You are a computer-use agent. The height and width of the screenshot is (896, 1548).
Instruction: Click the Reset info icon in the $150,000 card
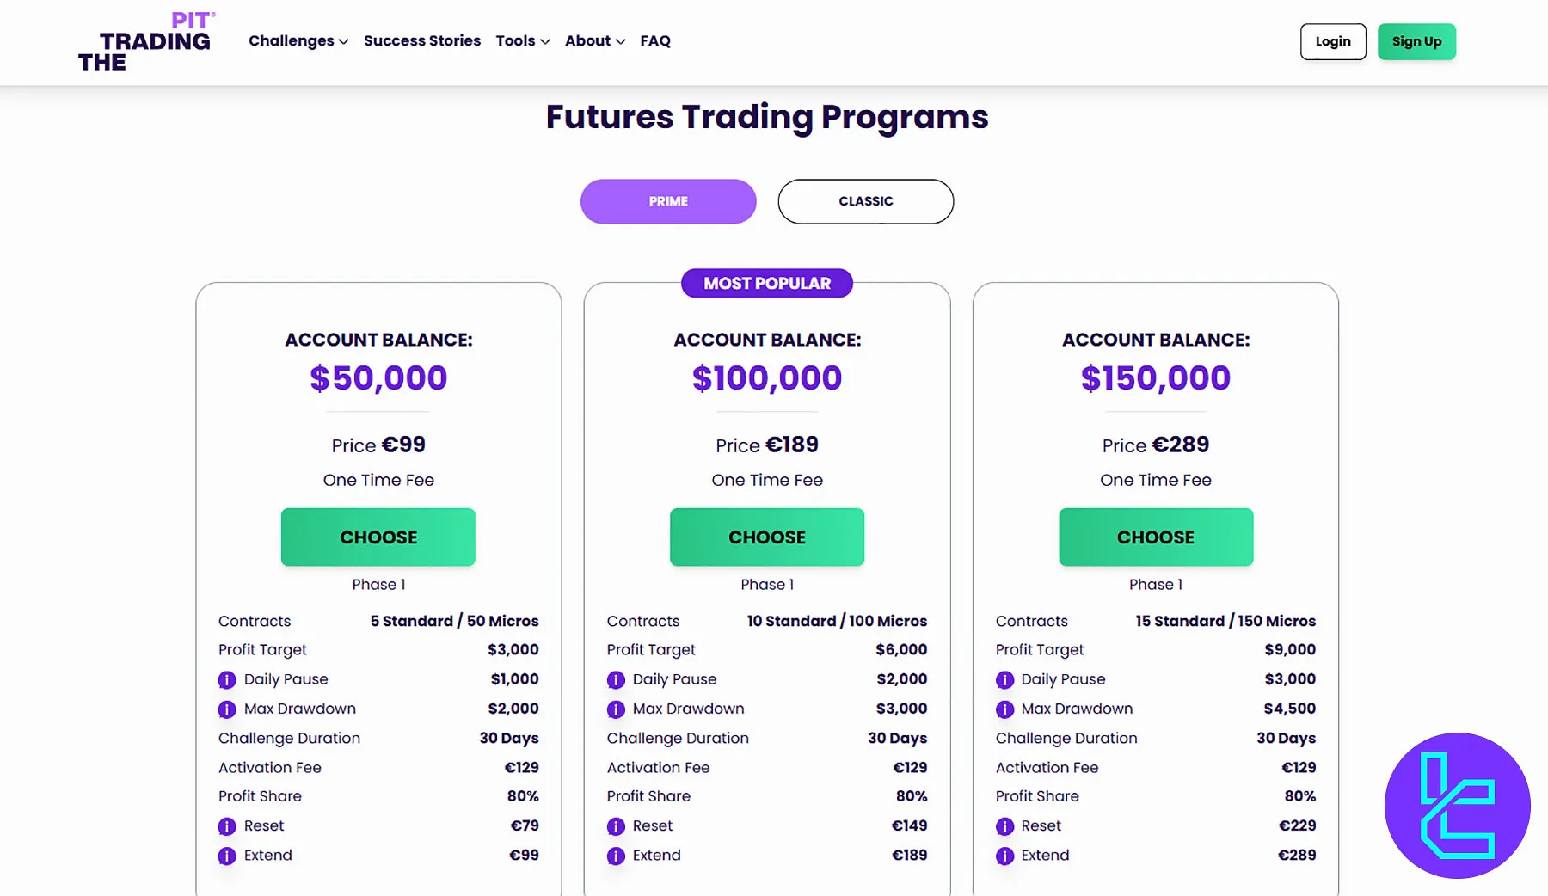point(1004,825)
